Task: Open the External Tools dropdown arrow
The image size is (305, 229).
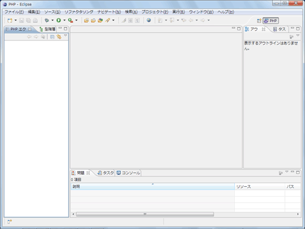Action: click(76, 20)
